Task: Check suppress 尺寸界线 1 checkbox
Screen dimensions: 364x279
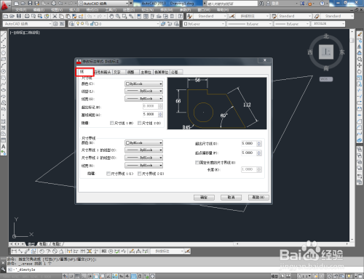Action: click(108, 174)
